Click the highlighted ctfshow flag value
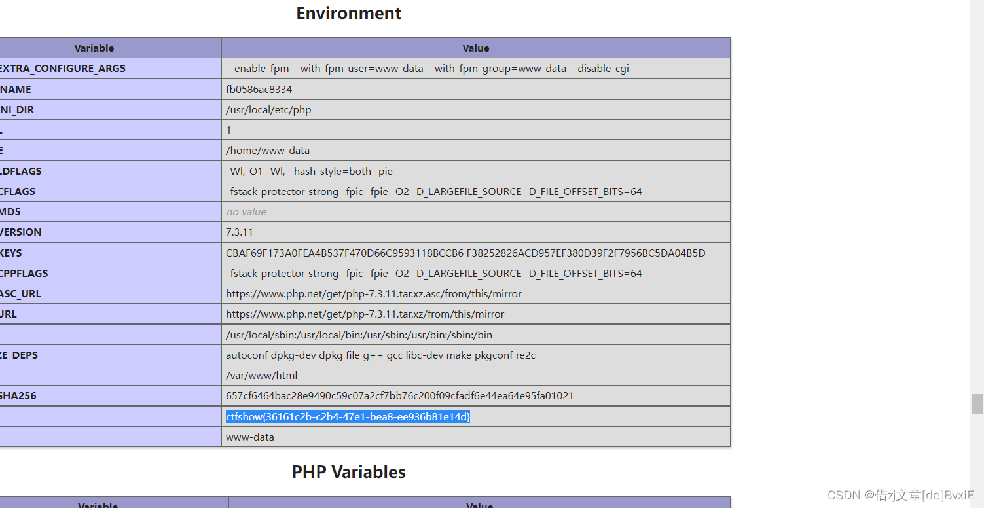This screenshot has width=984, height=508. [348, 416]
